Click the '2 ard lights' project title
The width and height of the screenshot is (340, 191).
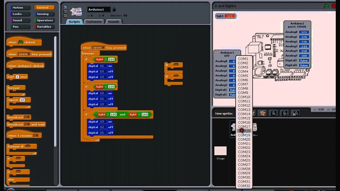[225, 6]
